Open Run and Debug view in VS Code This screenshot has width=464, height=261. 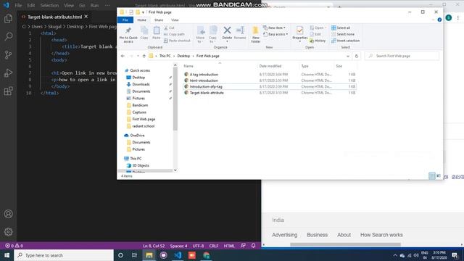(8, 72)
